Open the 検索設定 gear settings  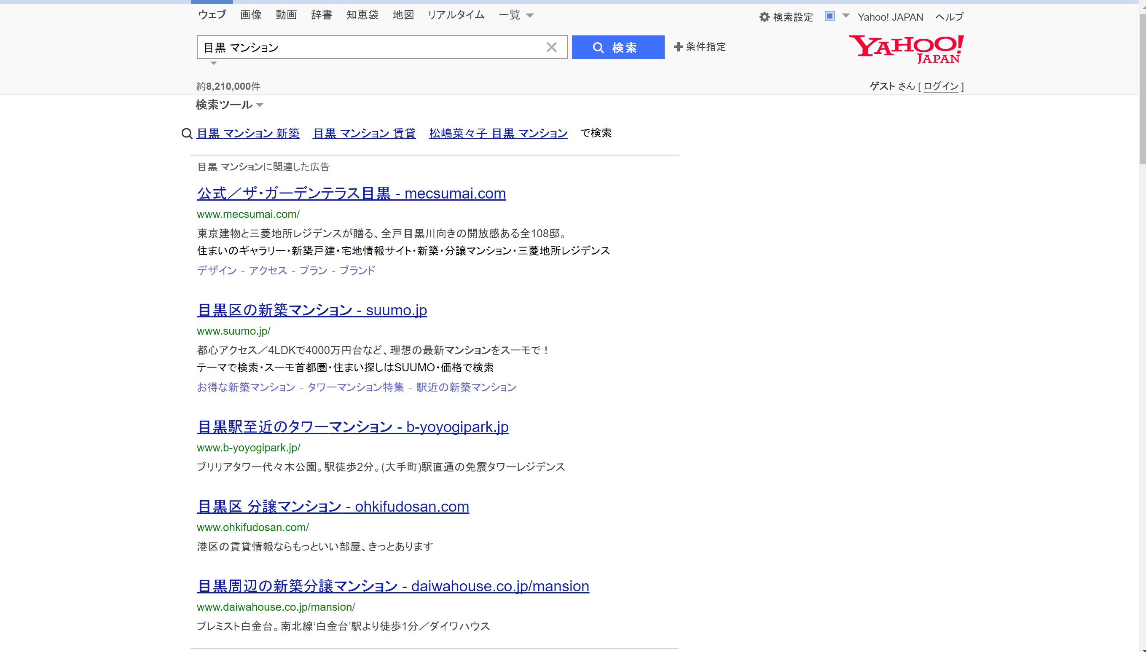pyautogui.click(x=786, y=17)
